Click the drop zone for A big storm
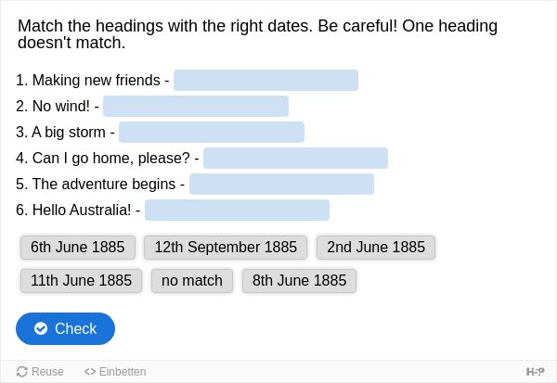 click(x=212, y=132)
